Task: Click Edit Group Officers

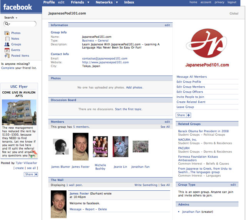Action: coord(189,92)
